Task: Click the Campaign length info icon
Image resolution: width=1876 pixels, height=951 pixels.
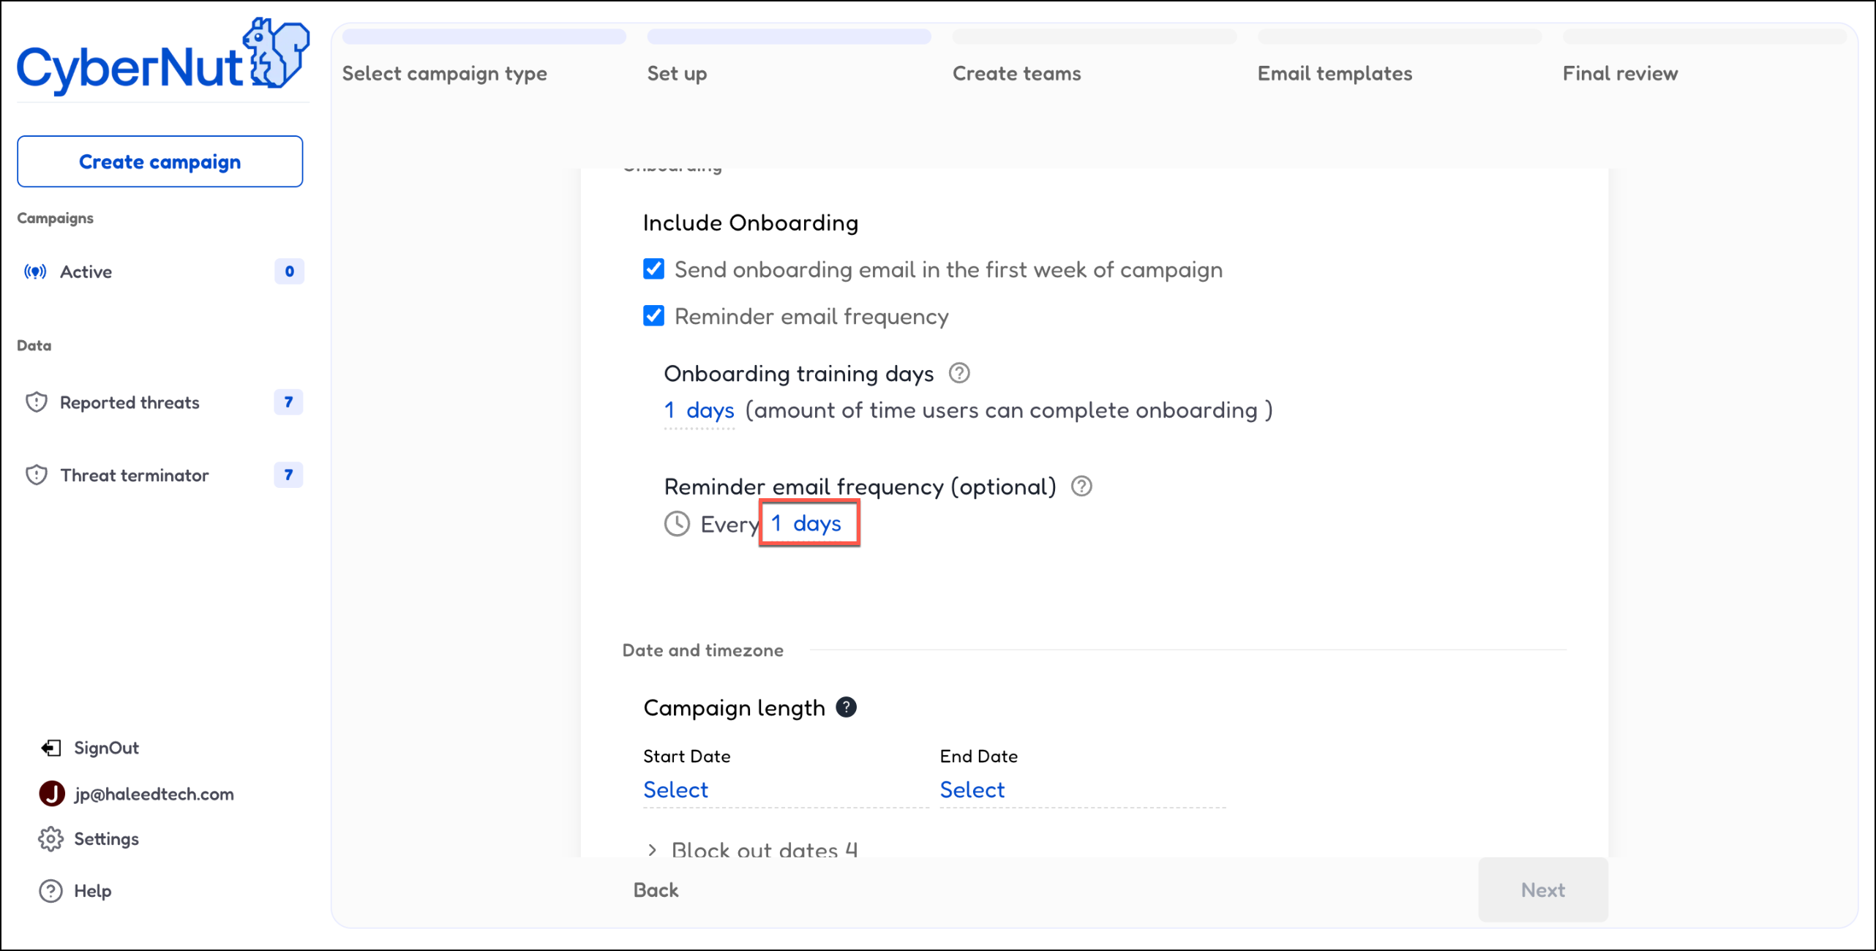Action: [847, 707]
